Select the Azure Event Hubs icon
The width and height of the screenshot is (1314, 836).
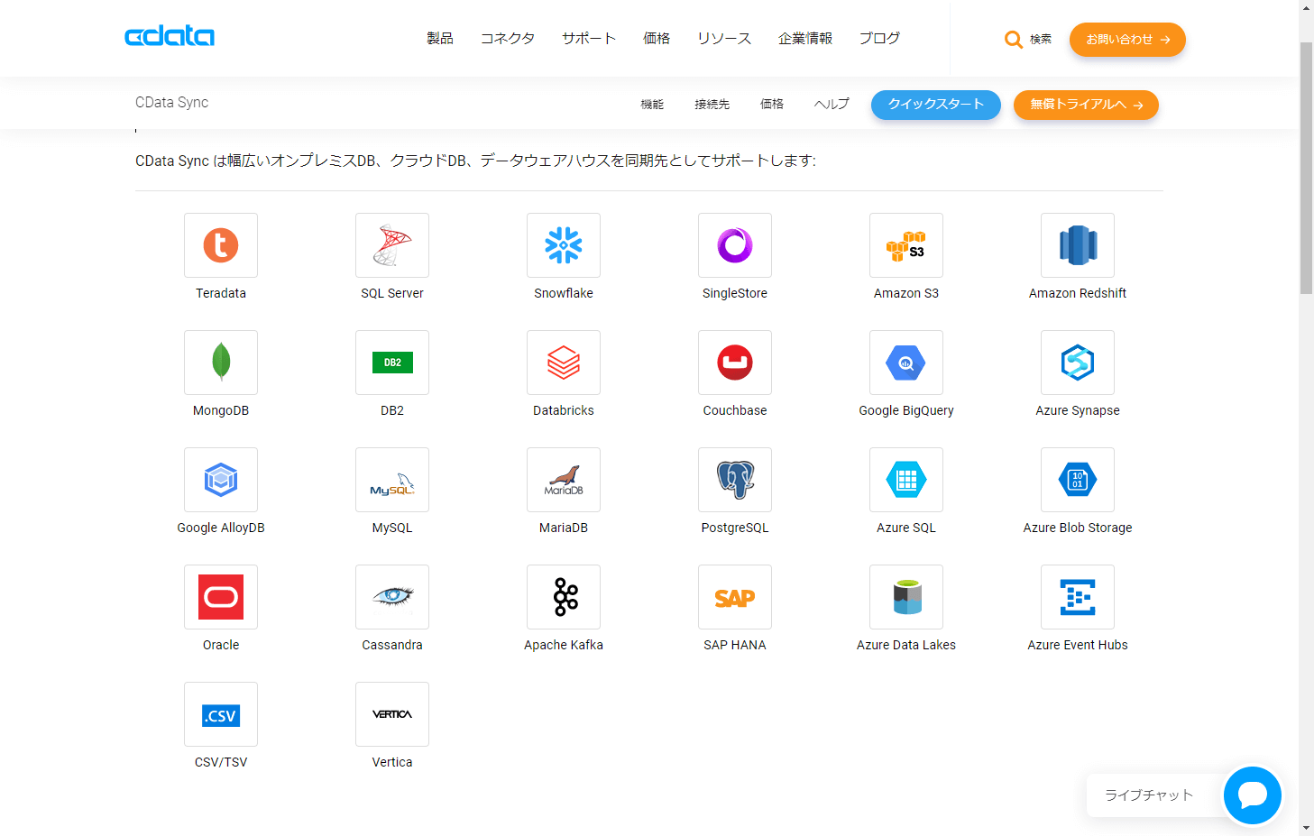pyautogui.click(x=1078, y=597)
